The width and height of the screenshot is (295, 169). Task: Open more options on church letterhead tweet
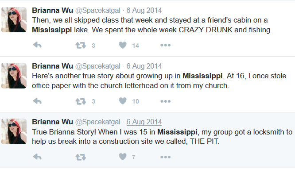pos(165,101)
